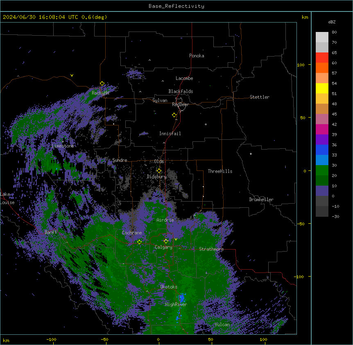Select the Okotoks label
The height and width of the screenshot is (345, 353).
(x=169, y=287)
